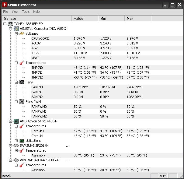
Task: Collapse the Fans group
Action: [x=16, y=82]
